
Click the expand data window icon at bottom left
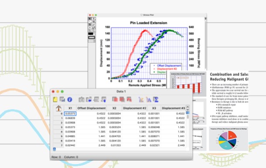point(55,149)
